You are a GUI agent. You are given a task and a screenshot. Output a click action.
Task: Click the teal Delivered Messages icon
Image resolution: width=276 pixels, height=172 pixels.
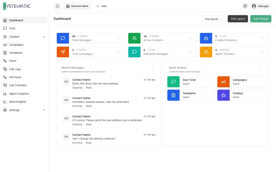[x=134, y=52]
